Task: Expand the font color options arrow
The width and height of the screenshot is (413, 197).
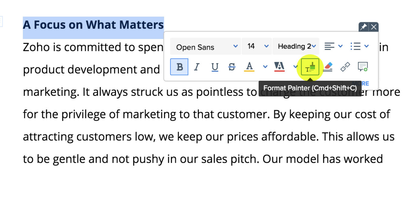Action: click(265, 67)
